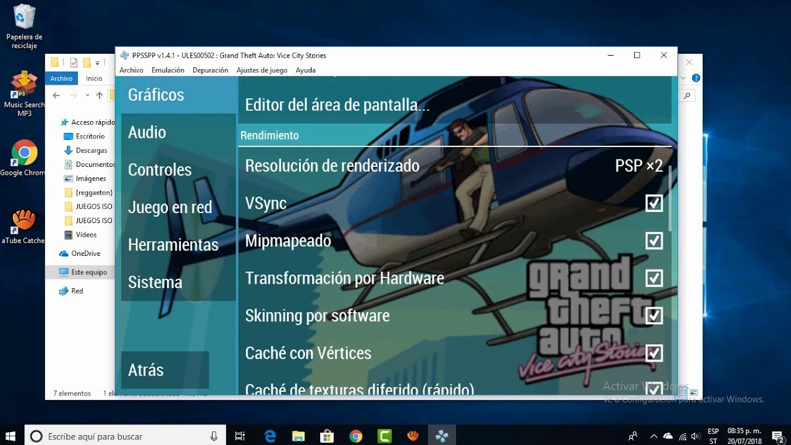791x445 pixels.
Task: Launch the Google Chrome desktop shortcut
Action: click(x=24, y=159)
